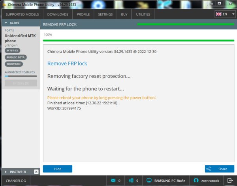Viewport: 237px width, 186px height.
Task: Open the Changelog
Action: tap(16, 181)
